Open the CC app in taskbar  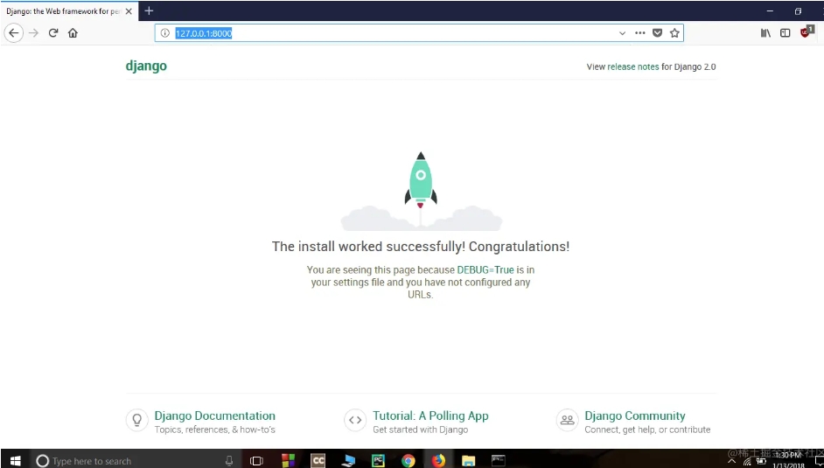point(318,461)
